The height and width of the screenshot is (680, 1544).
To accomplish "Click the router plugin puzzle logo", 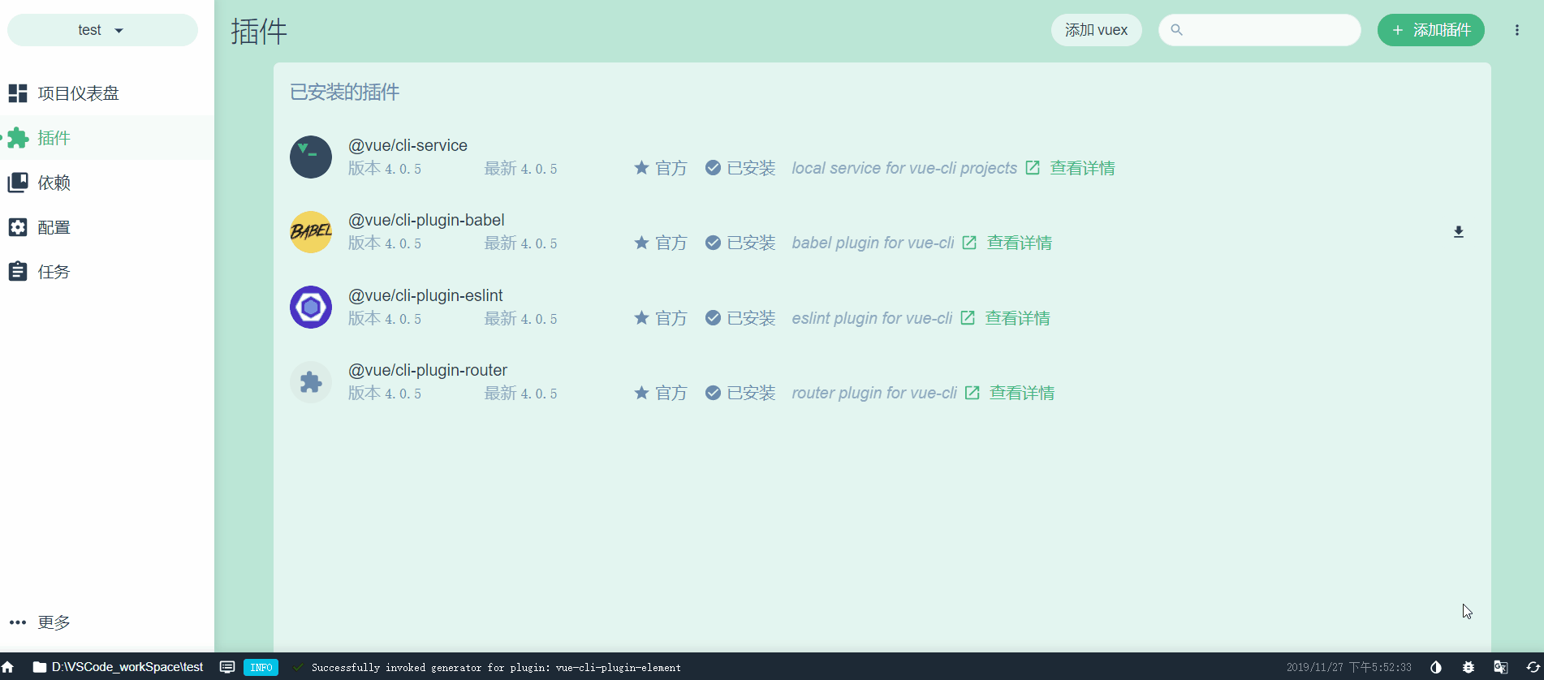I will click(x=311, y=381).
